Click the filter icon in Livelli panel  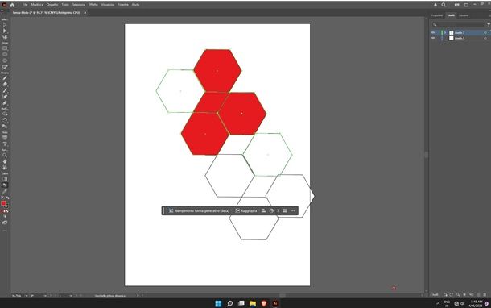[488, 24]
